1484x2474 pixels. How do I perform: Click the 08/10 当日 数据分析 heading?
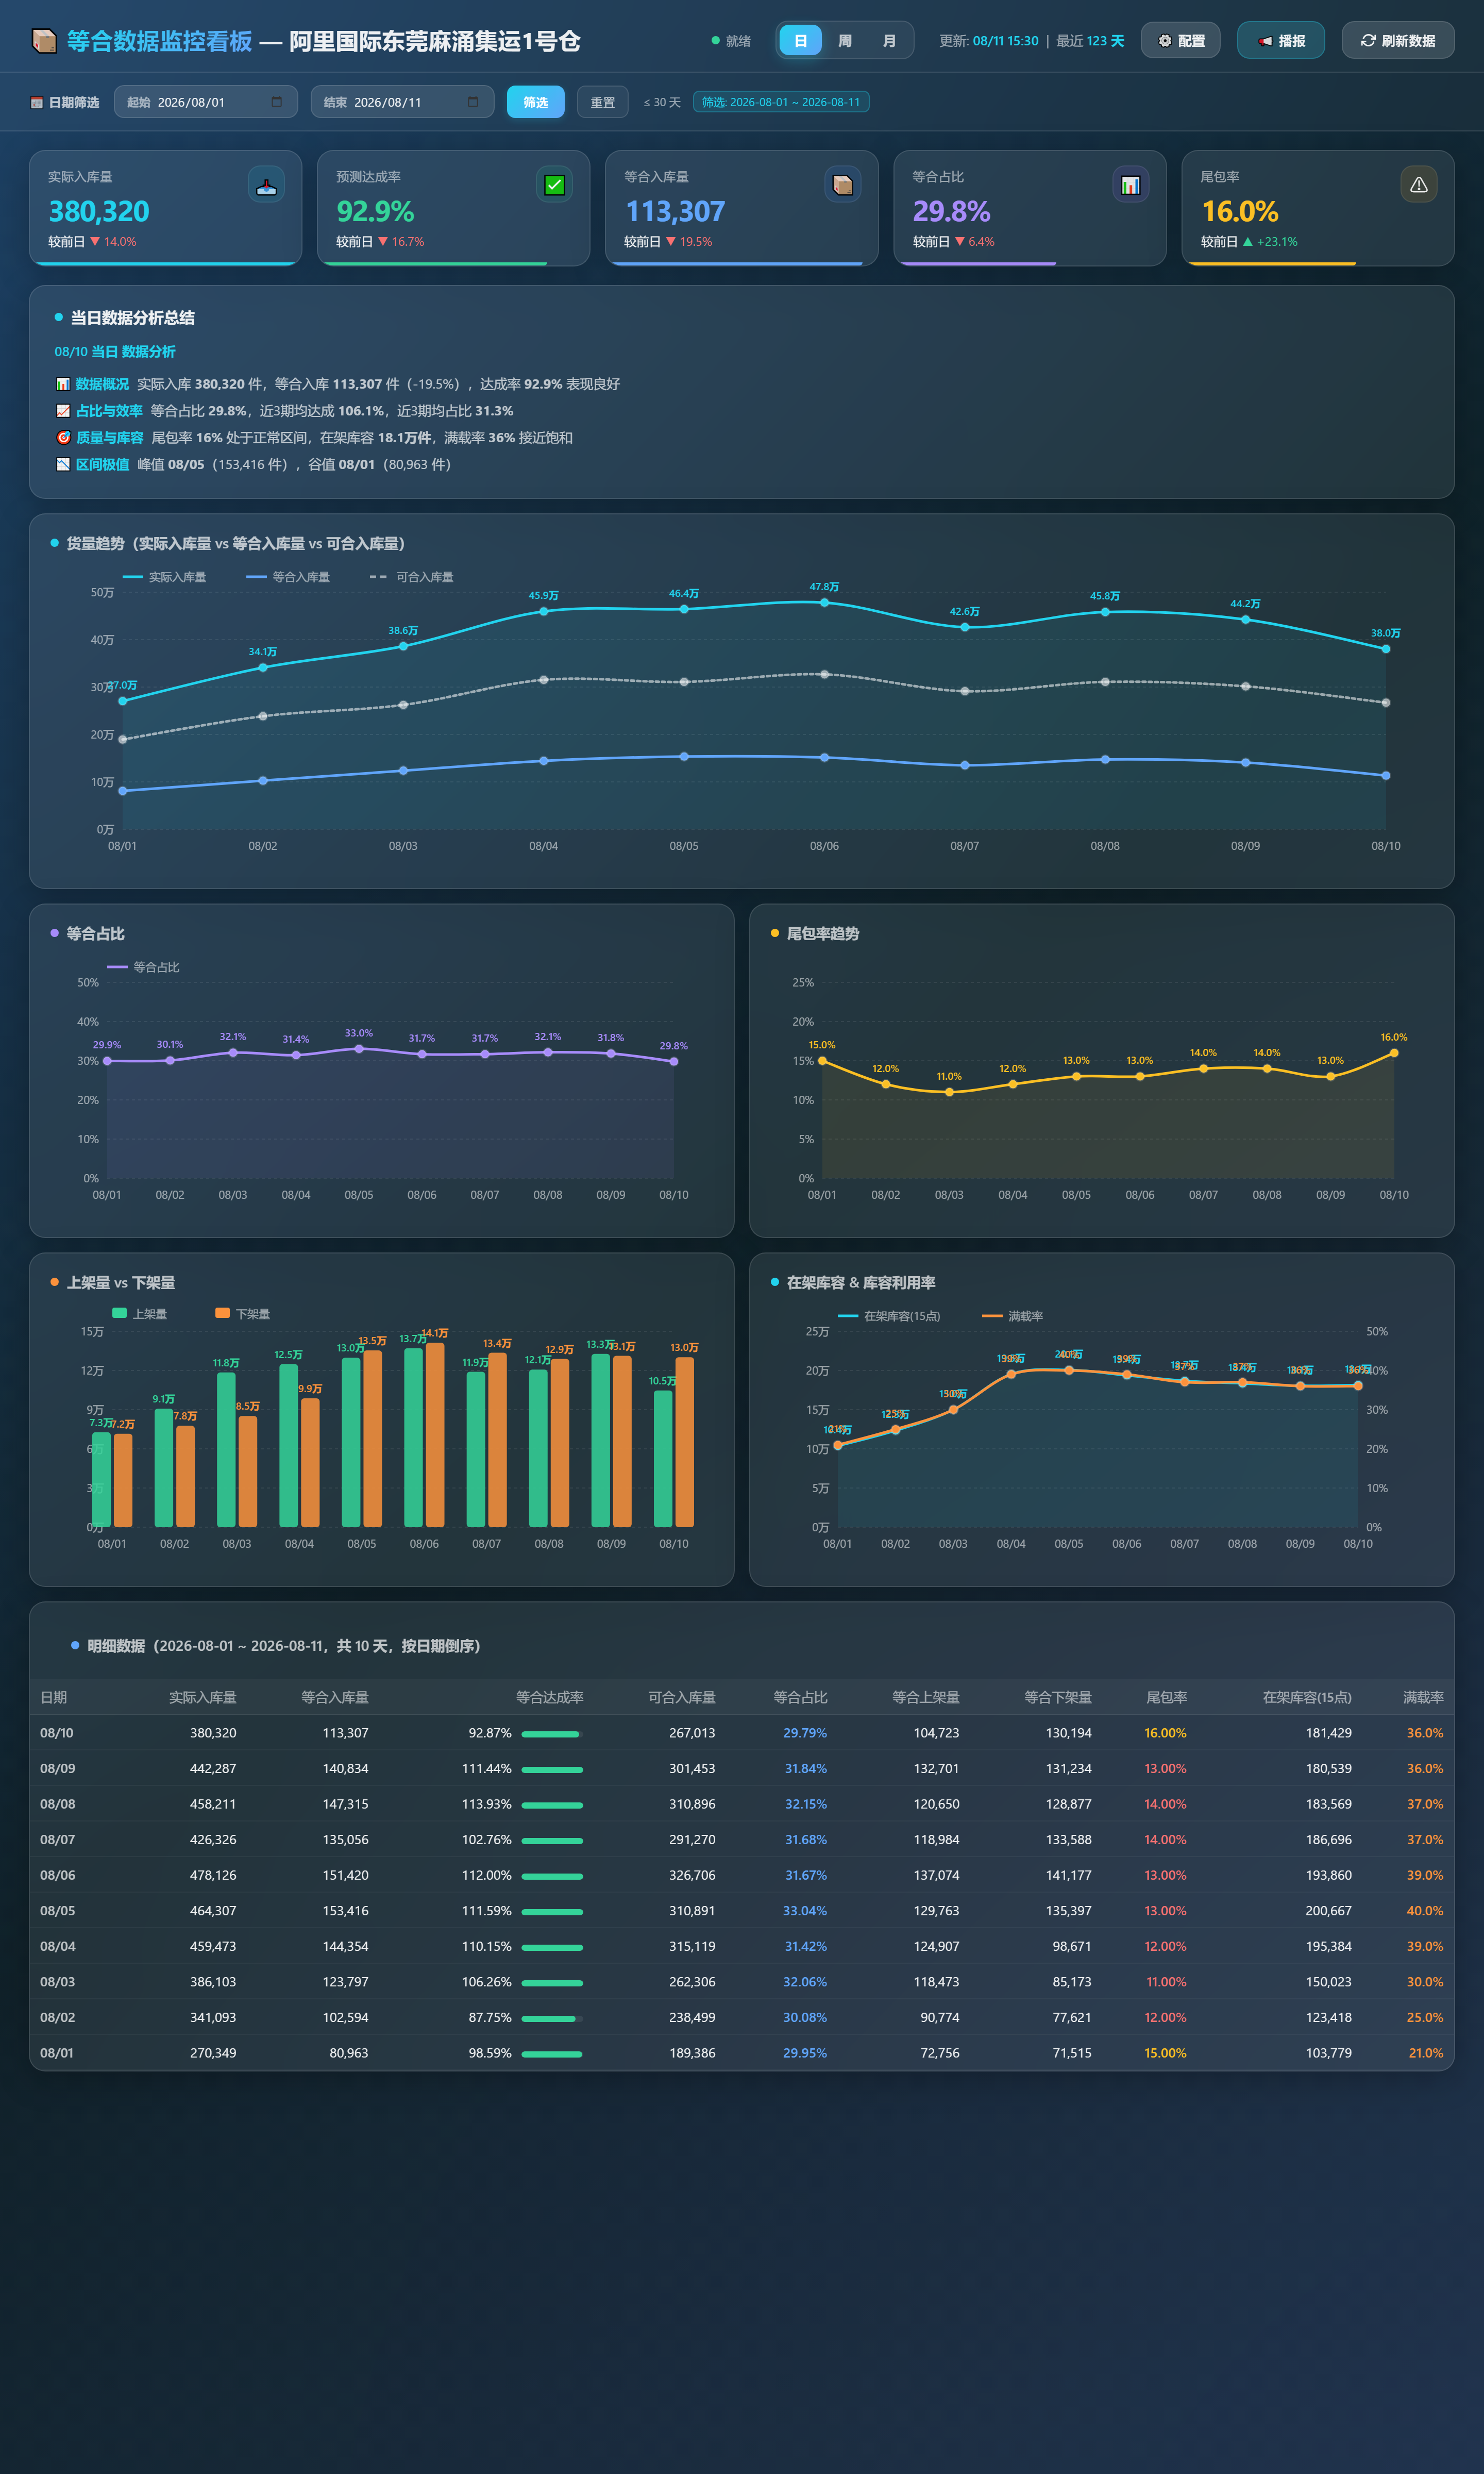pyautogui.click(x=115, y=352)
